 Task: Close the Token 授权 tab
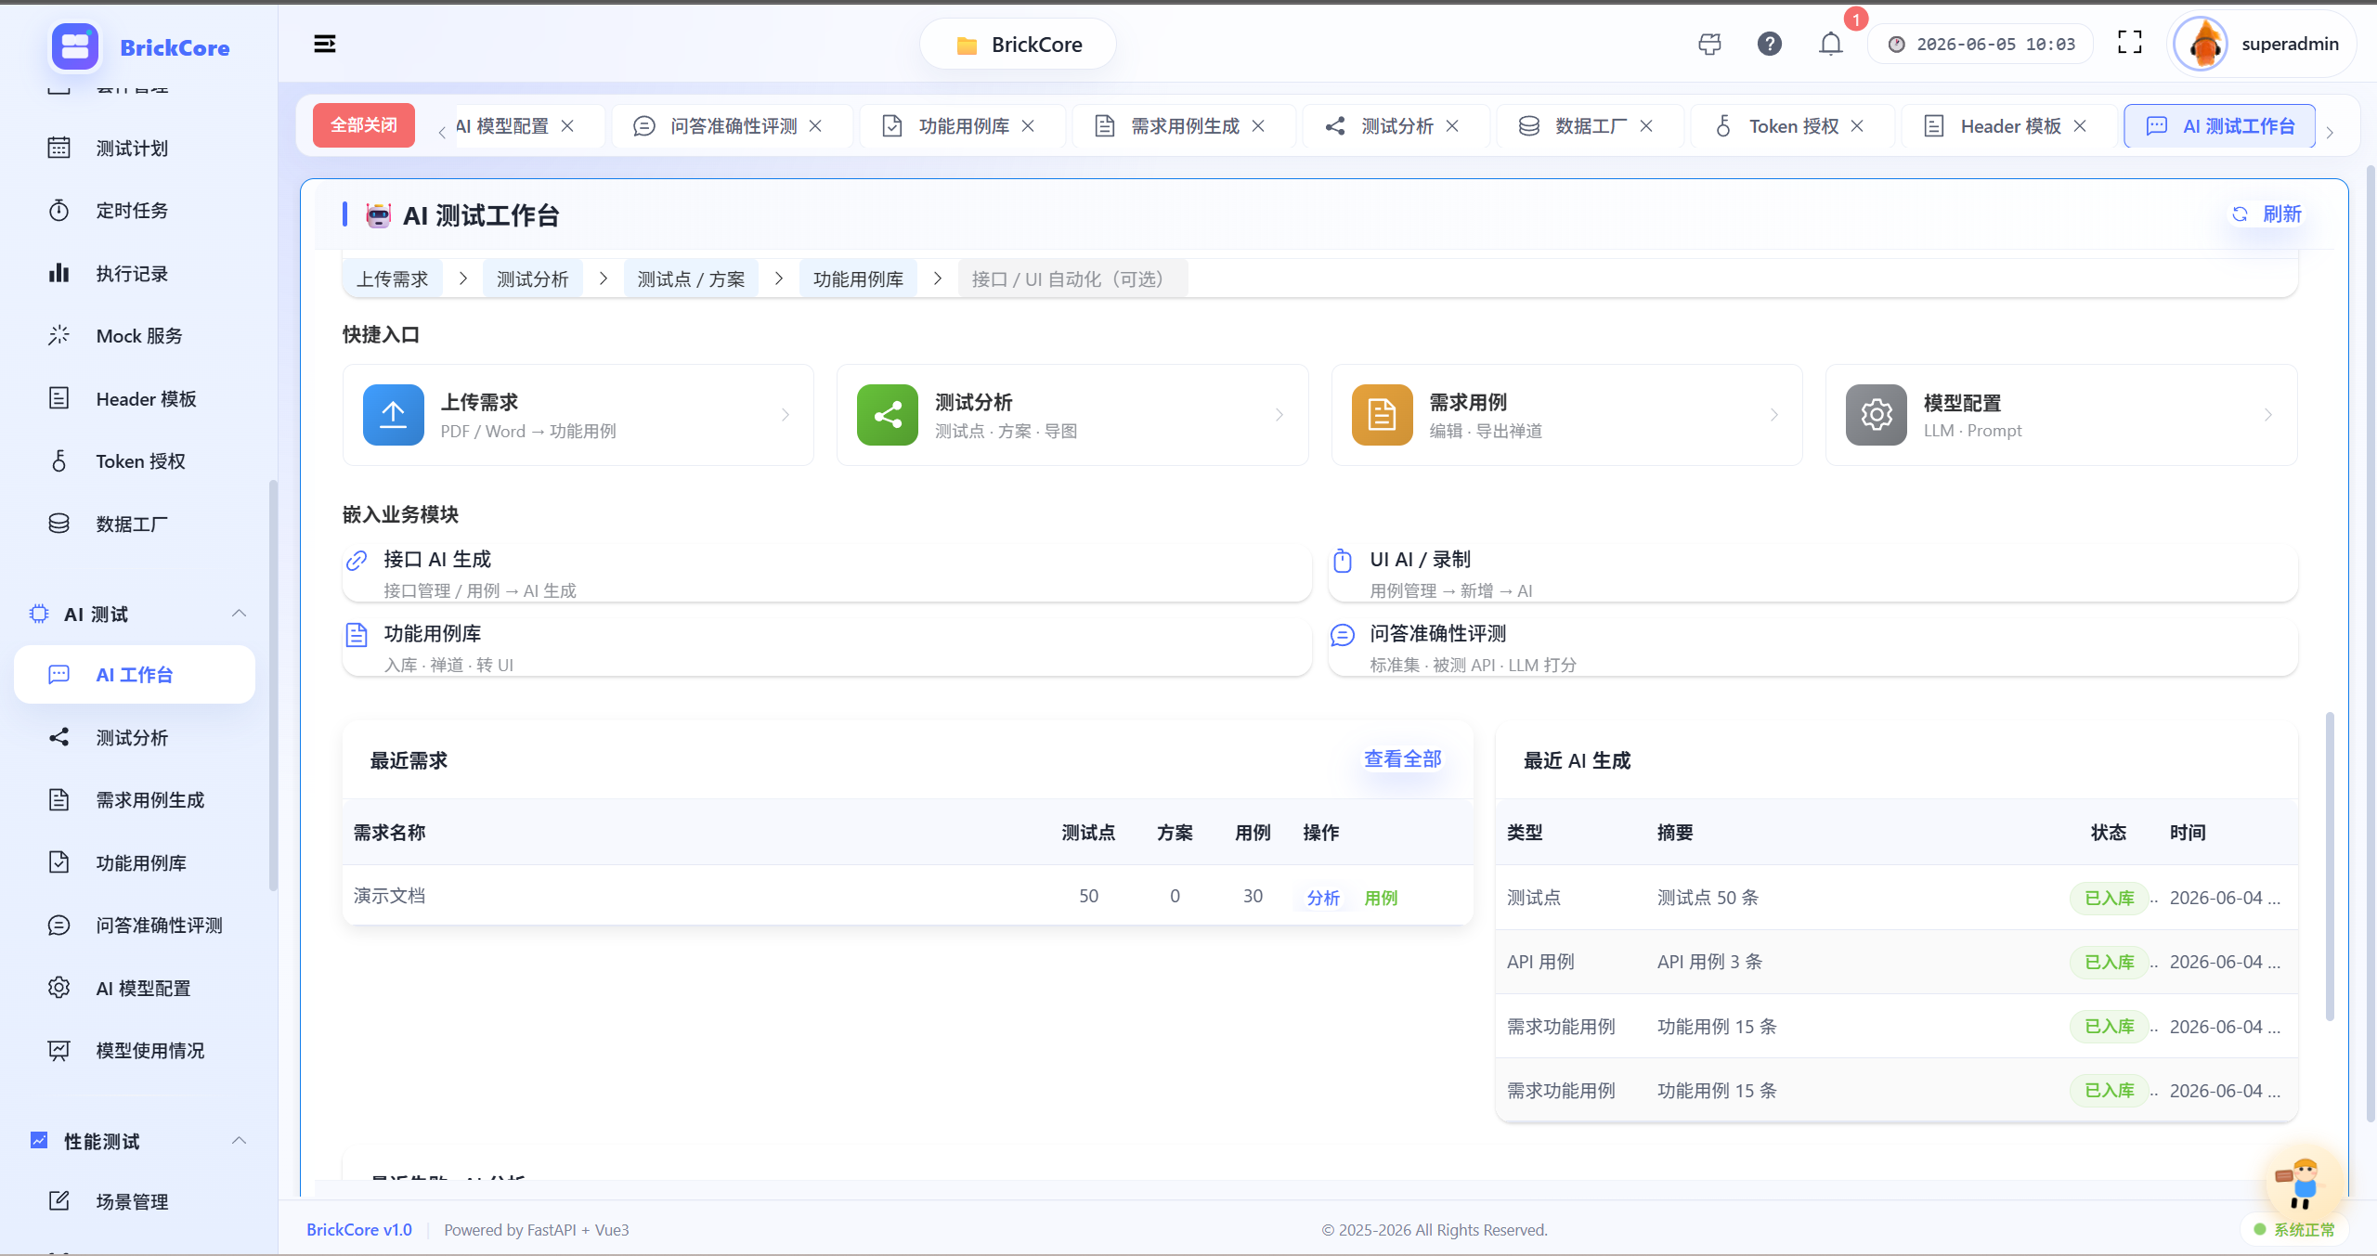1857,126
